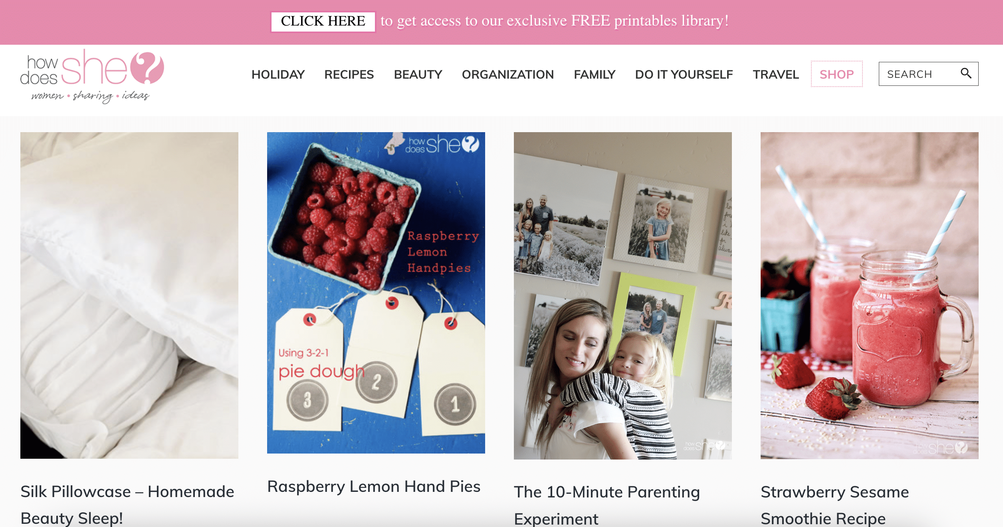Navigate to DO IT YOURSELF
The width and height of the screenshot is (1003, 527).
(684, 74)
